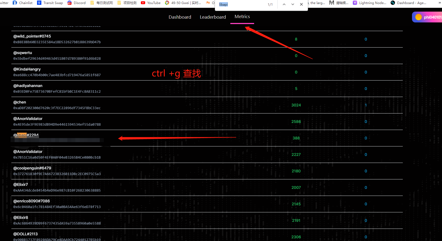Viewport: 442px width, 241px height.
Task: Select the @chen username
Action: tap(20, 102)
